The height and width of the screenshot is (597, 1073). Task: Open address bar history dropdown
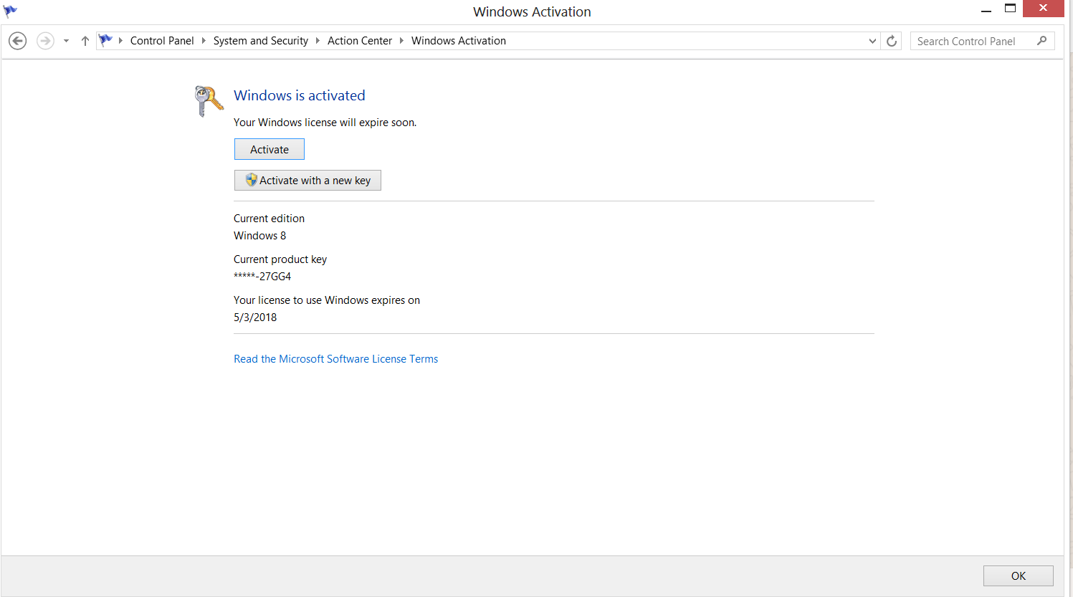pos(872,41)
